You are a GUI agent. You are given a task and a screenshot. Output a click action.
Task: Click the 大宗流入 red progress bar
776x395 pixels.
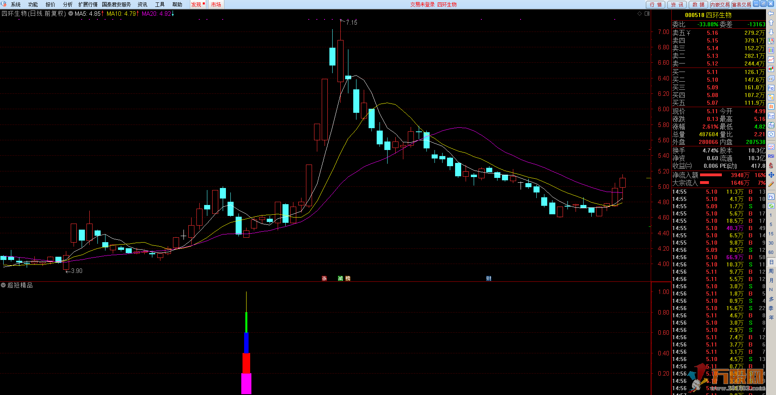click(x=704, y=183)
